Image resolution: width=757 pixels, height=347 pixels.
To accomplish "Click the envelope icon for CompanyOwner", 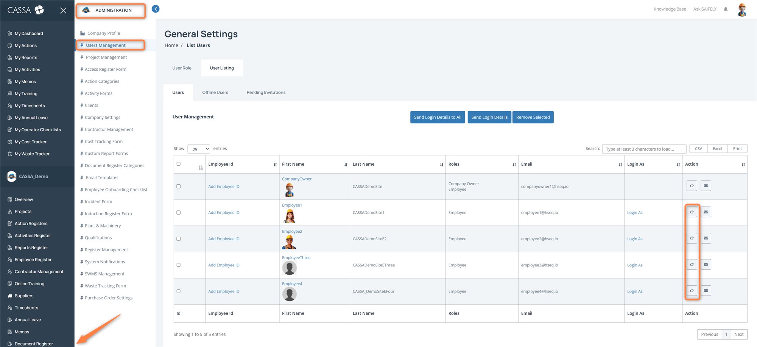I will pyautogui.click(x=706, y=186).
